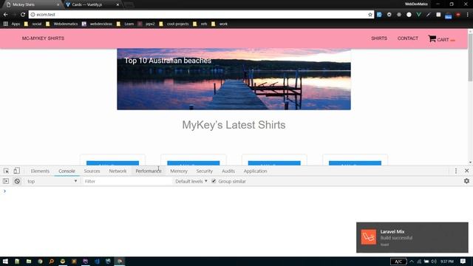Close the DevTools panel
Image resolution: width=473 pixels, height=266 pixels.
466,171
